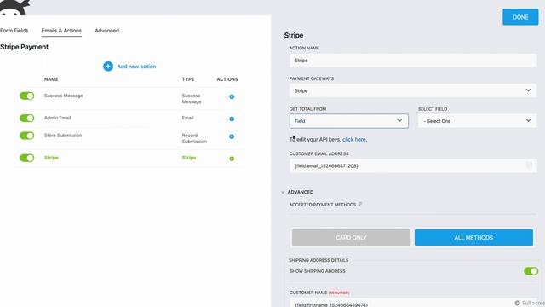This screenshot has width=545, height=307.
Task: Click the DONE button
Action: [520, 17]
